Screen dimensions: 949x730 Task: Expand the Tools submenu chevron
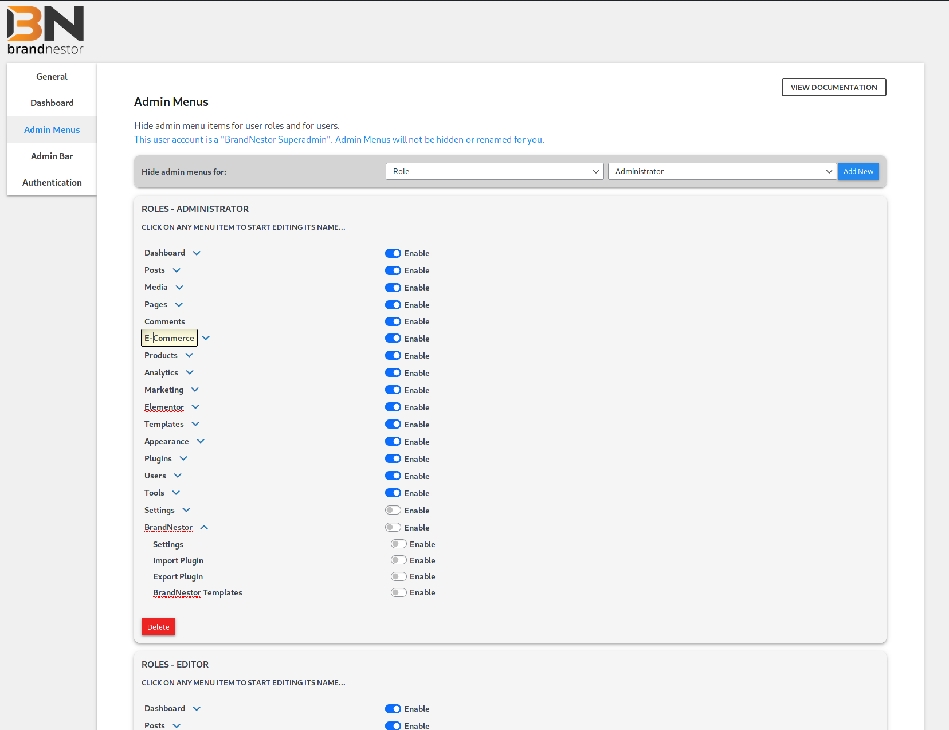coord(176,493)
